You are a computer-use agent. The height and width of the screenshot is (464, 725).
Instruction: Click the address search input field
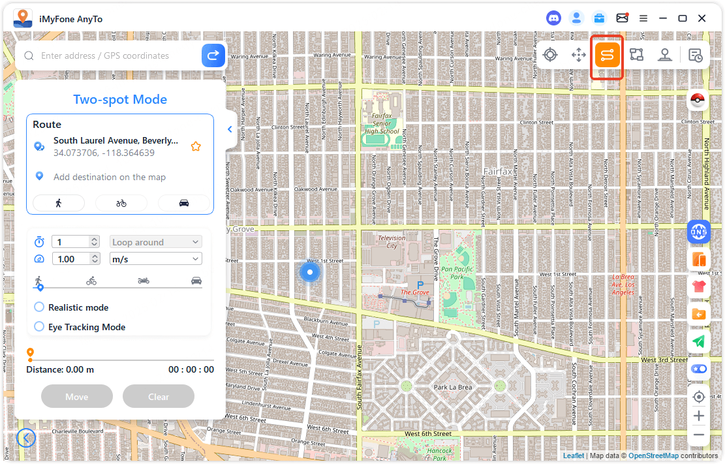click(117, 56)
